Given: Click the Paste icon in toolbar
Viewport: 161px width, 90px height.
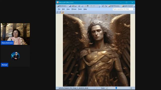Looking at the screenshot, I should point(85,6).
